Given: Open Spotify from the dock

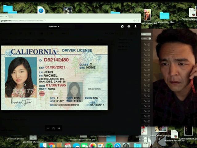Looking at the screenshot, I should click(x=109, y=146).
